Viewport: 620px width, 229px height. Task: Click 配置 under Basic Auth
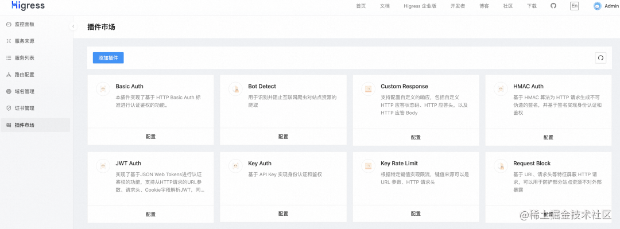click(150, 137)
